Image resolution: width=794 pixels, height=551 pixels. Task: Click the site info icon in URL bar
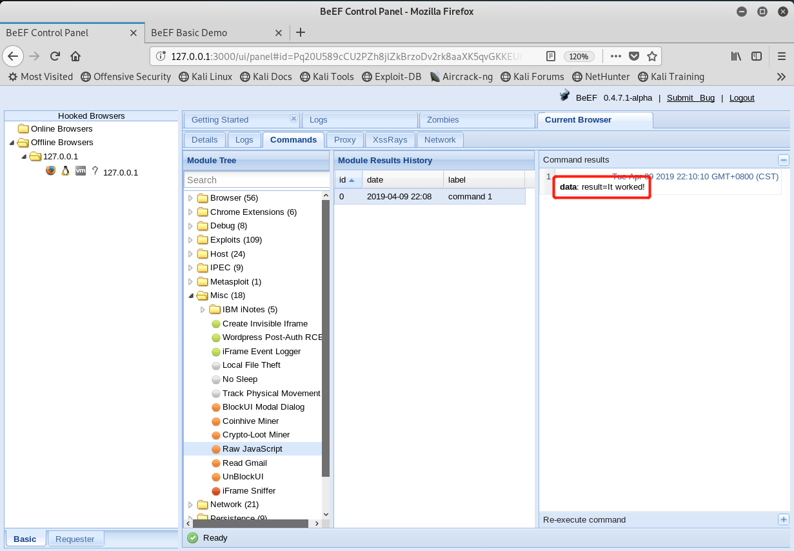(162, 56)
